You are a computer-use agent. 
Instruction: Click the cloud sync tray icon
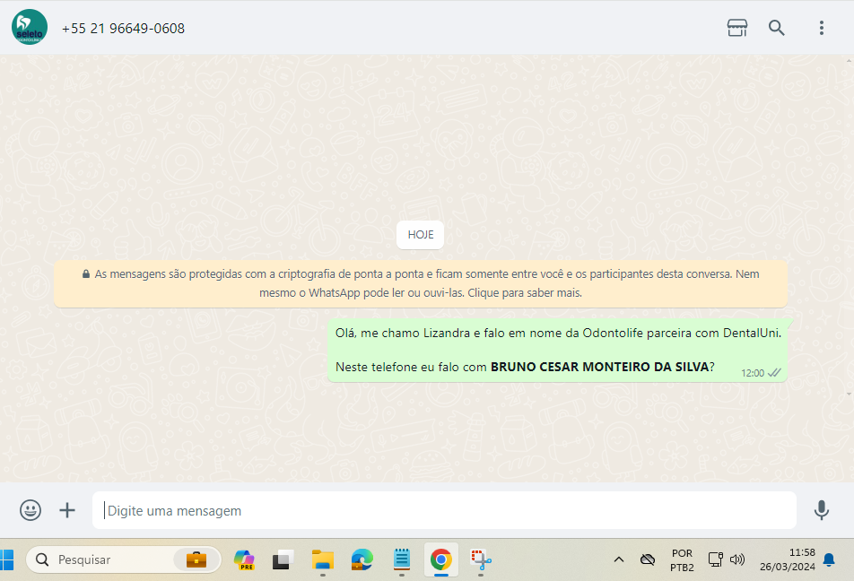pyautogui.click(x=648, y=559)
